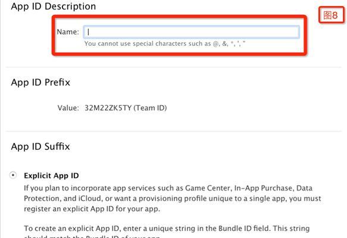Click the Name: field label
347x238 pixels.
tap(68, 32)
